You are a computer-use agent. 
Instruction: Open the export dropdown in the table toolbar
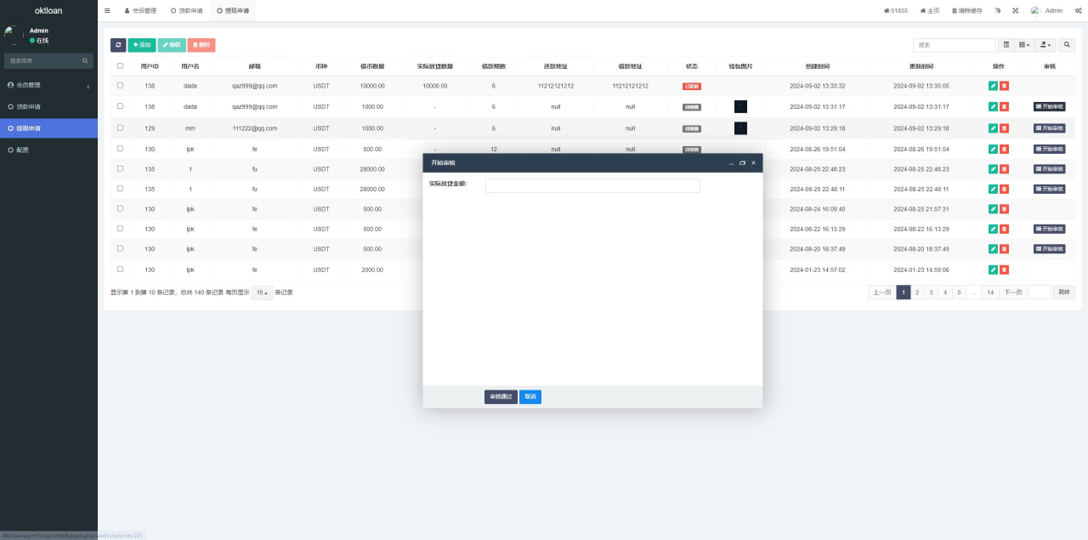1046,45
